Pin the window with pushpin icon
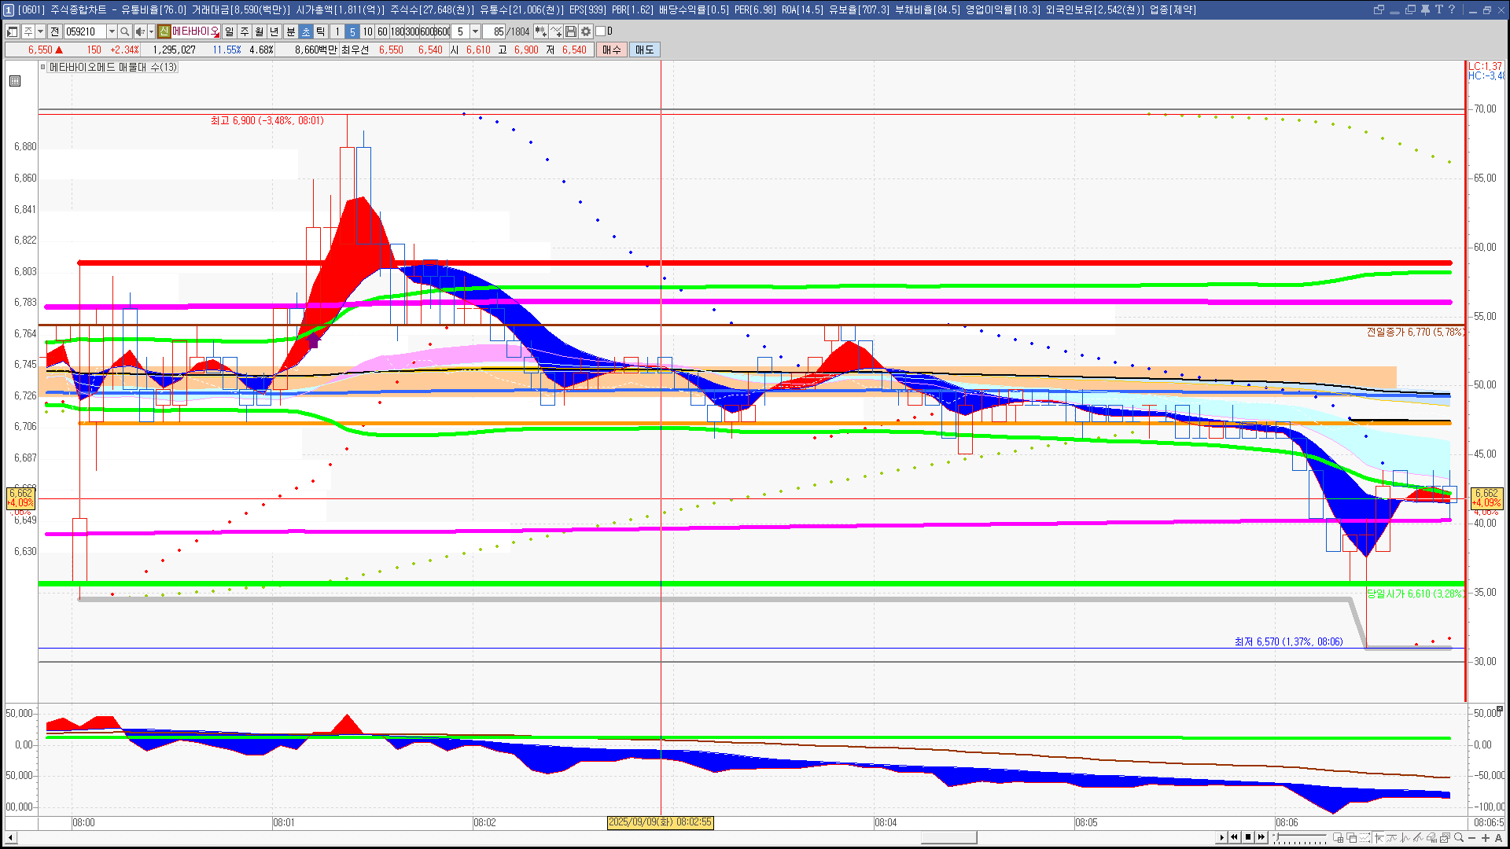Image resolution: width=1510 pixels, height=849 pixels. click(1424, 9)
